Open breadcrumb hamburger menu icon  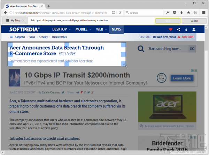point(11,37)
